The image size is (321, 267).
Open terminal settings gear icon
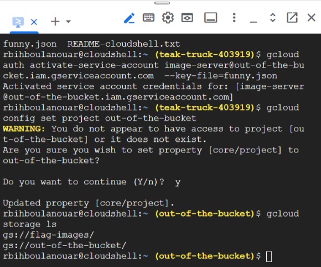pos(168,18)
